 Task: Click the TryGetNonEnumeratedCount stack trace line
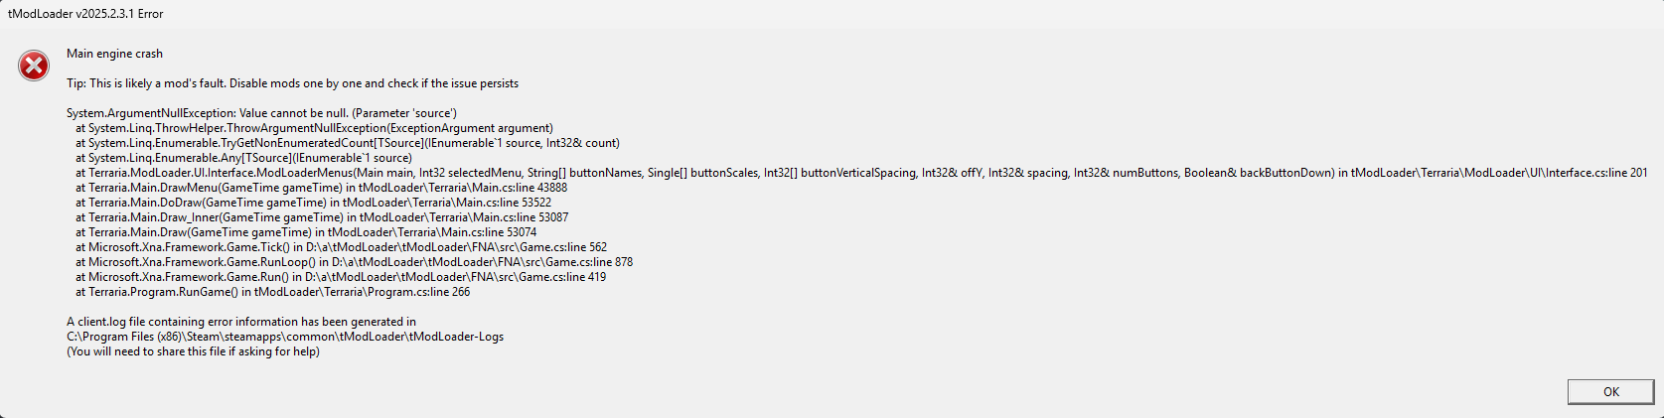348,143
